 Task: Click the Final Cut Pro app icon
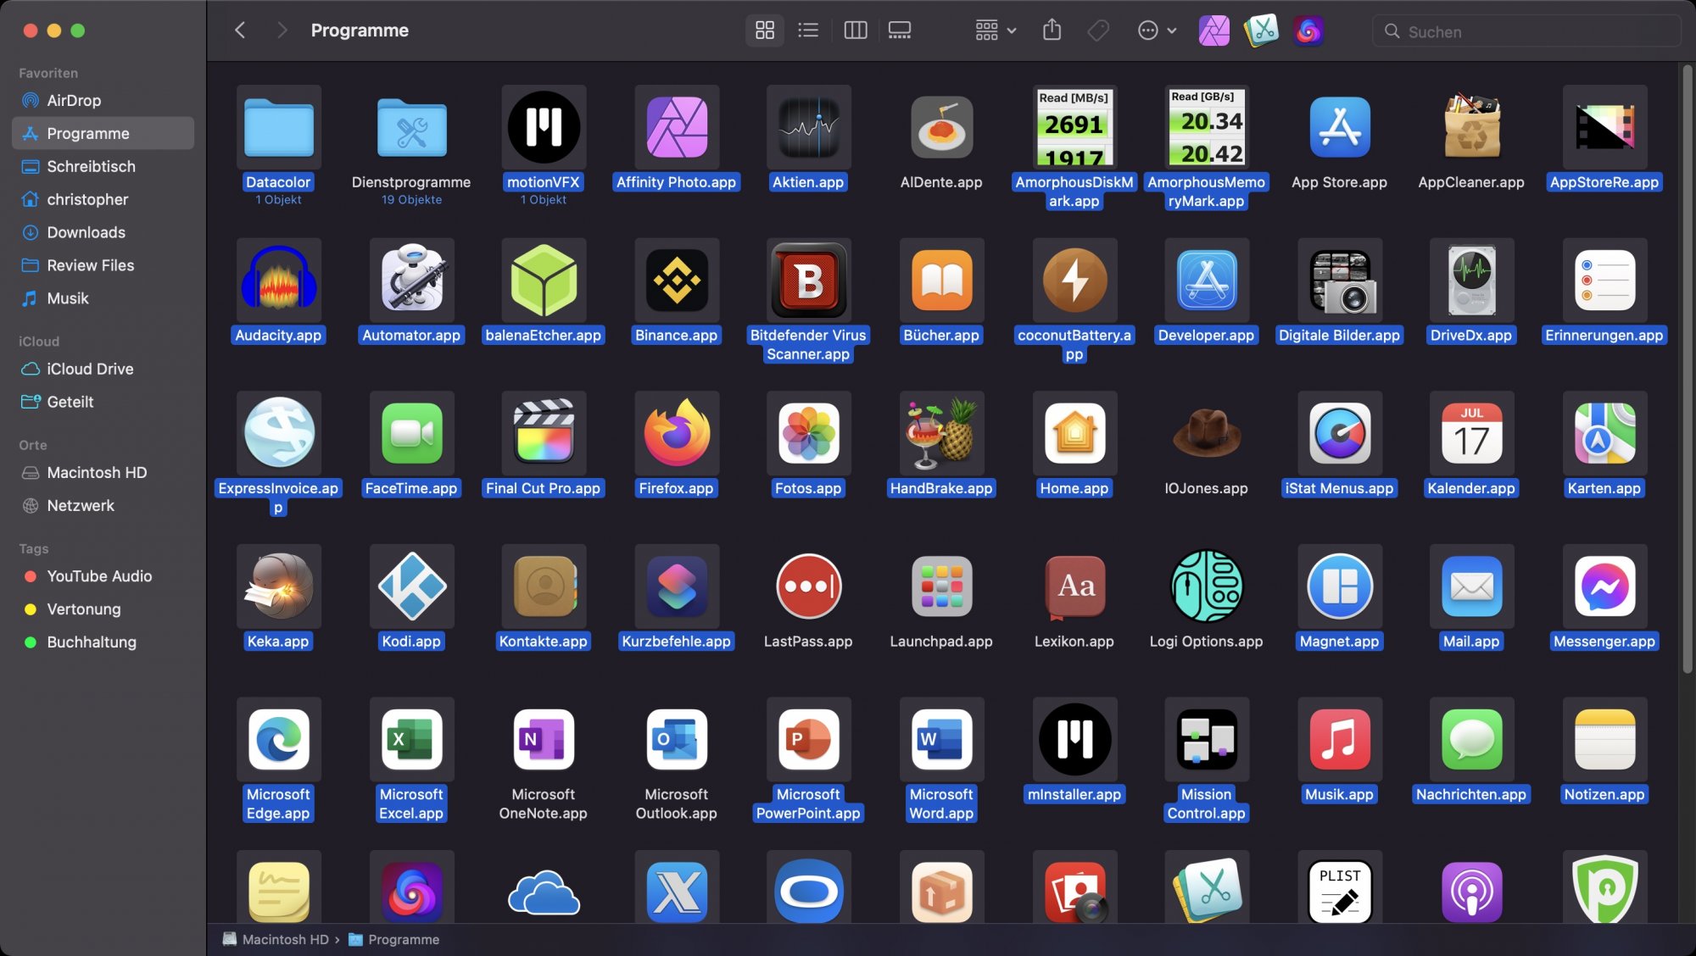click(x=544, y=433)
